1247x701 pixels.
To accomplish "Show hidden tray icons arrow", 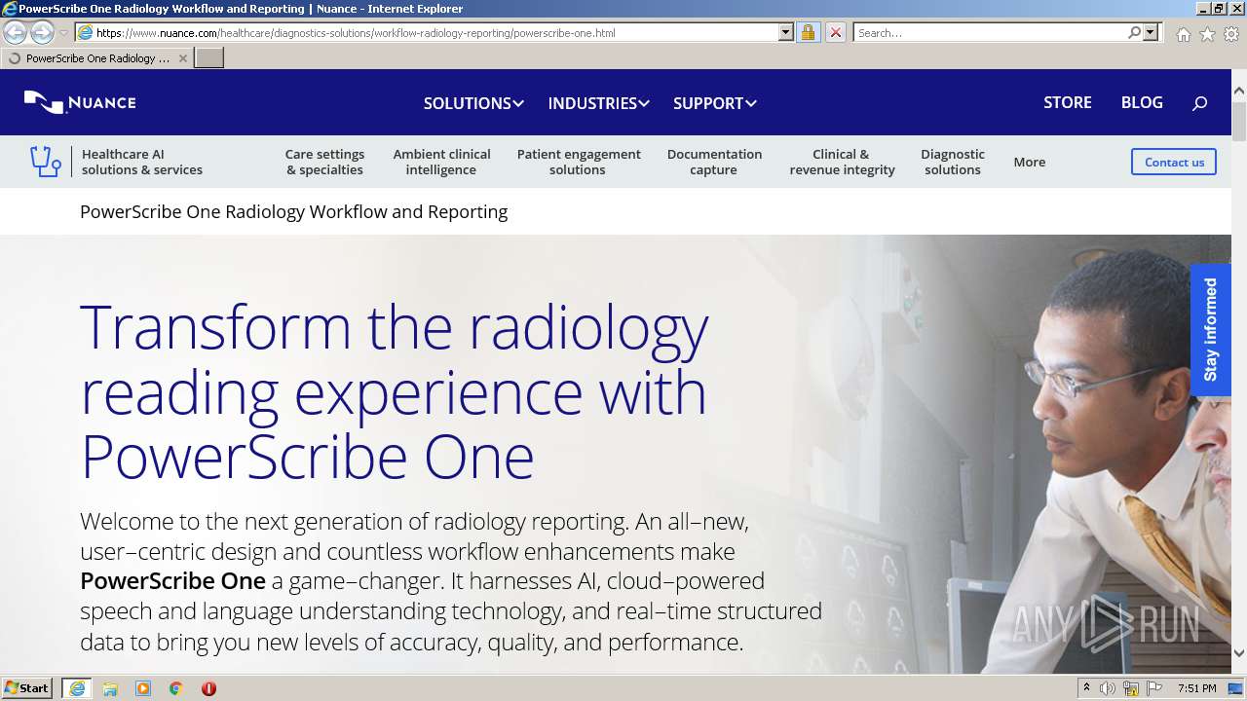I will pos(1086,687).
